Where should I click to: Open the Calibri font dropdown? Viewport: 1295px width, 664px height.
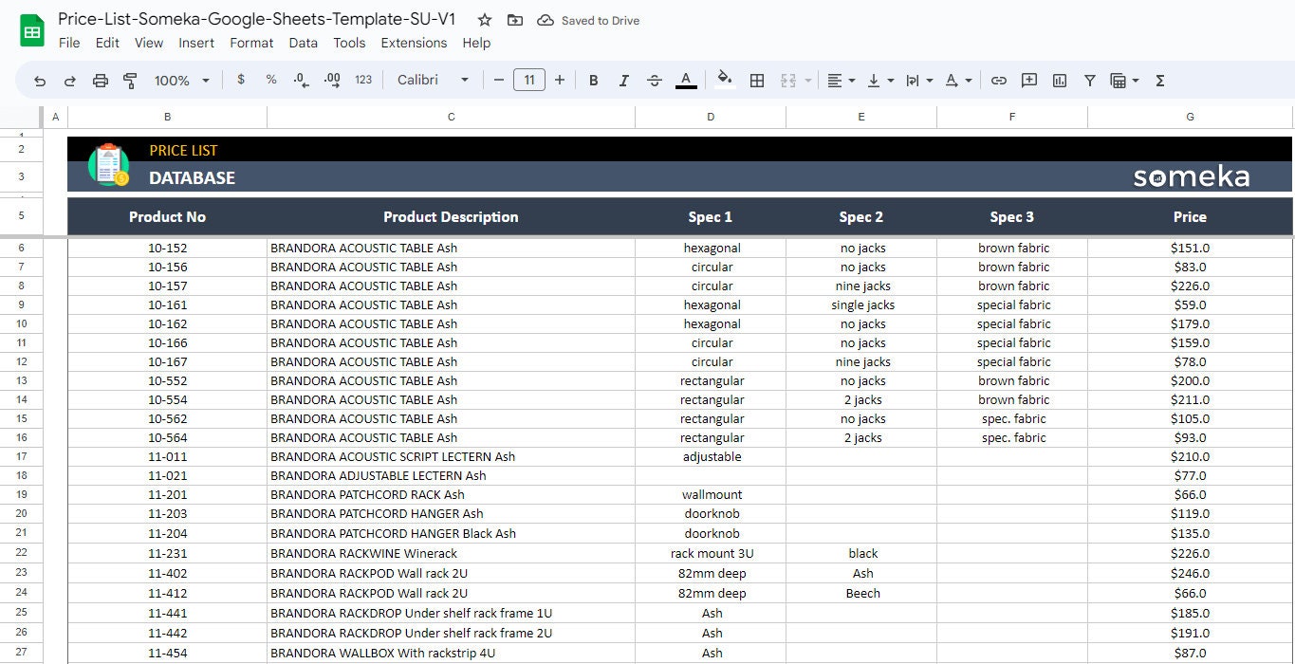click(432, 80)
